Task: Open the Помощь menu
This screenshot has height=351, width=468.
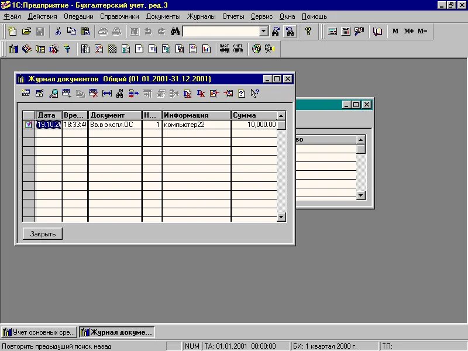Action: coord(314,16)
